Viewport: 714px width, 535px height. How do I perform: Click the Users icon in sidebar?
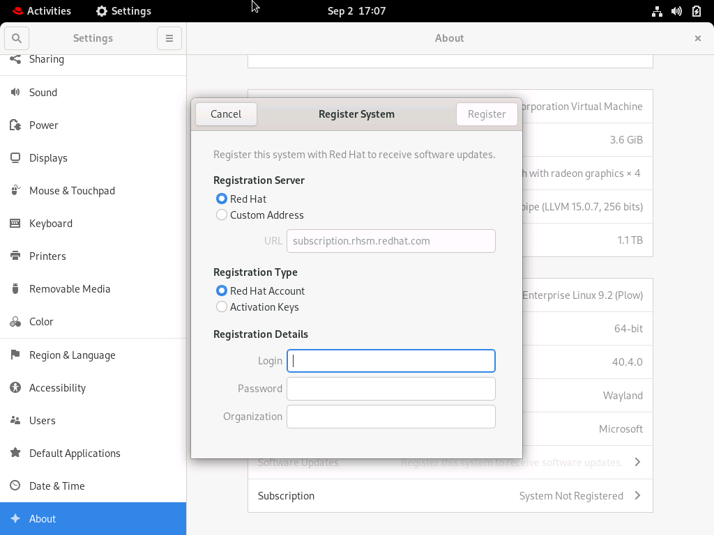pos(15,420)
